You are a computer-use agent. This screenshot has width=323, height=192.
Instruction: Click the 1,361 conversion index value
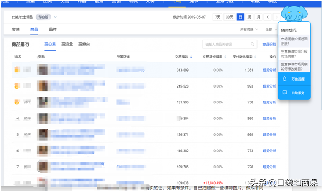249,70
